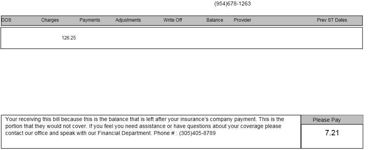Select the Balance column header
Viewport: 373px width, 150px height.
pyautogui.click(x=215, y=20)
